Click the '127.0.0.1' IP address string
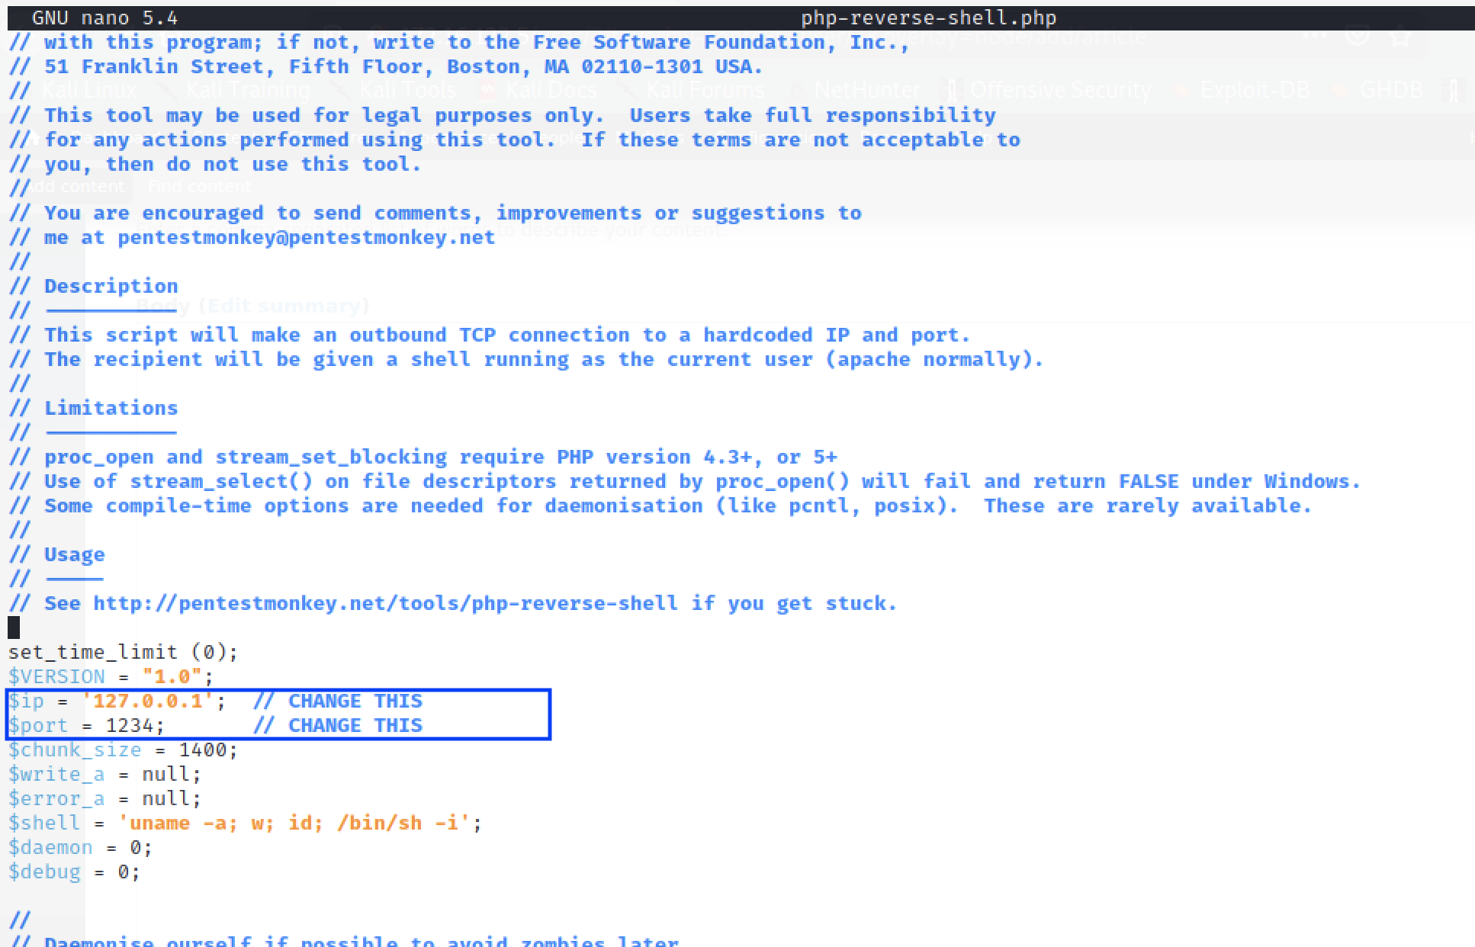Image resolution: width=1475 pixels, height=947 pixels. pos(147,701)
